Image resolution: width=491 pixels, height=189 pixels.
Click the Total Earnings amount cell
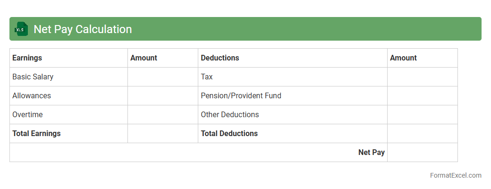[163, 133]
